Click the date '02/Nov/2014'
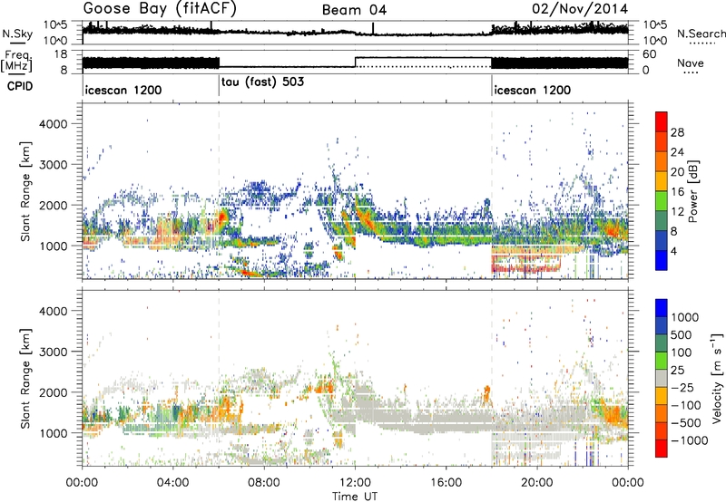 tap(580, 9)
